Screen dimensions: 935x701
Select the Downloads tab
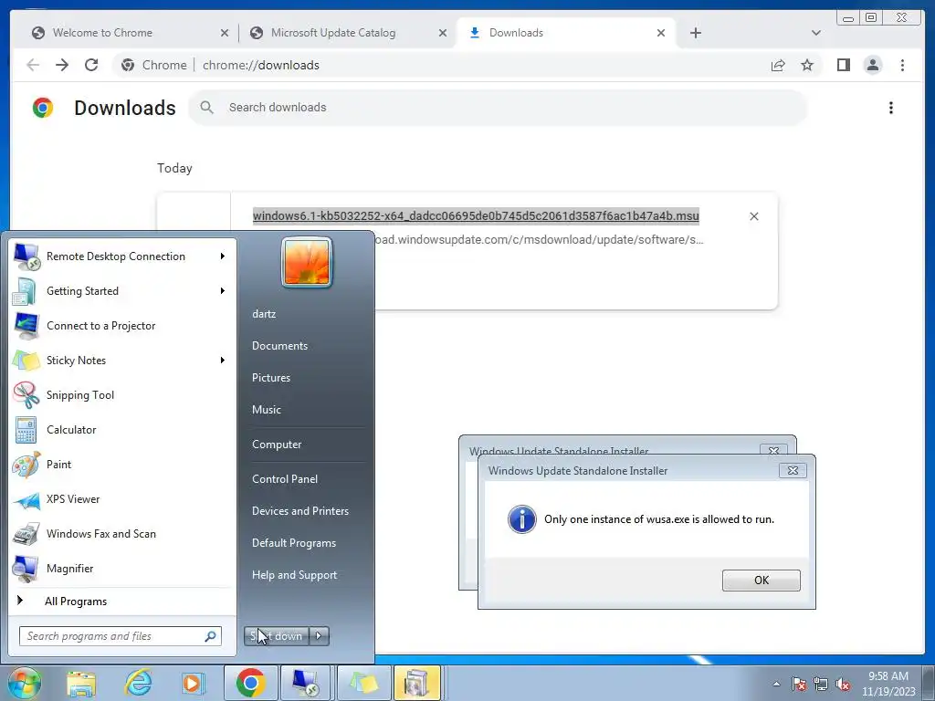point(564,33)
